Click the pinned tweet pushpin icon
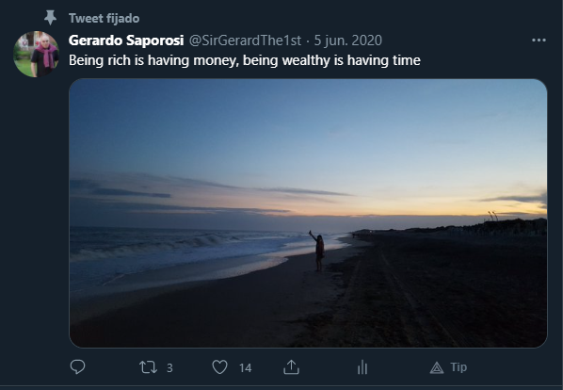 pyautogui.click(x=50, y=18)
